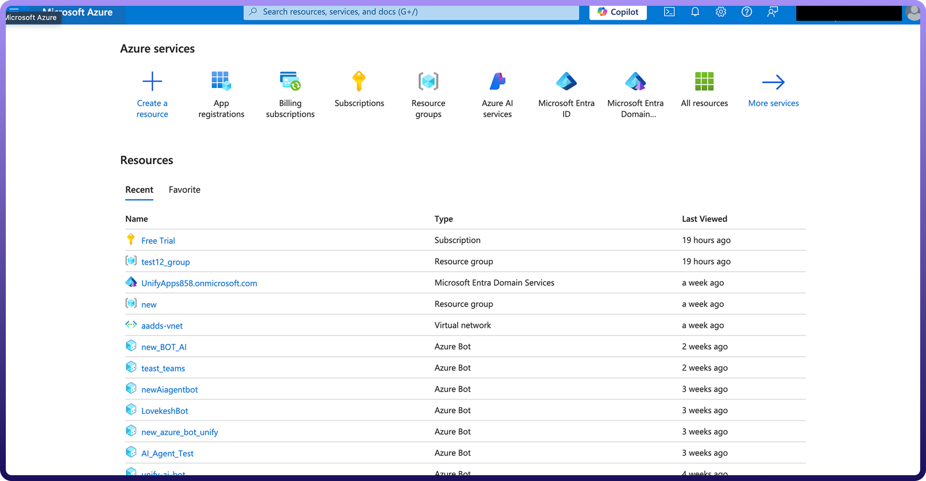
Task: Click the Create a resource plus icon
Action: pyautogui.click(x=152, y=81)
